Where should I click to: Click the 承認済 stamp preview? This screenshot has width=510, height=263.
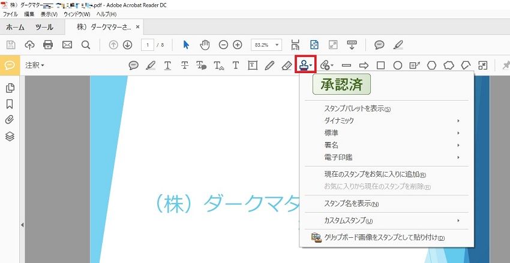341,84
